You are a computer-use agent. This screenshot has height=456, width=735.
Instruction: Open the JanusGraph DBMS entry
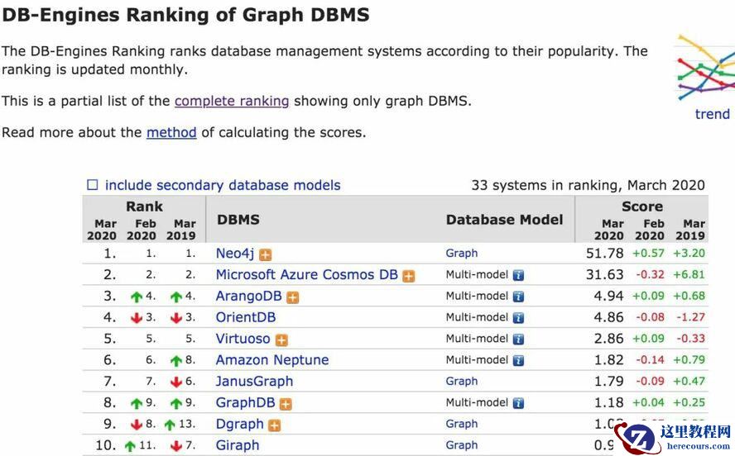coord(254,382)
